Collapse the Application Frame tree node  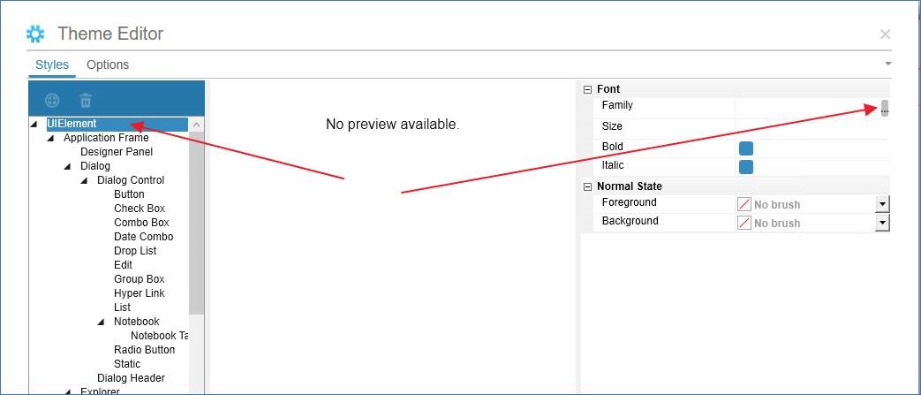click(50, 138)
